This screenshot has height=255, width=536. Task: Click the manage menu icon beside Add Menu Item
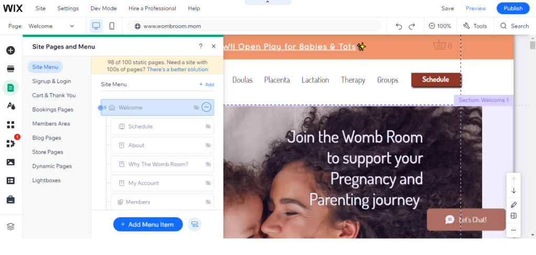pyautogui.click(x=195, y=224)
